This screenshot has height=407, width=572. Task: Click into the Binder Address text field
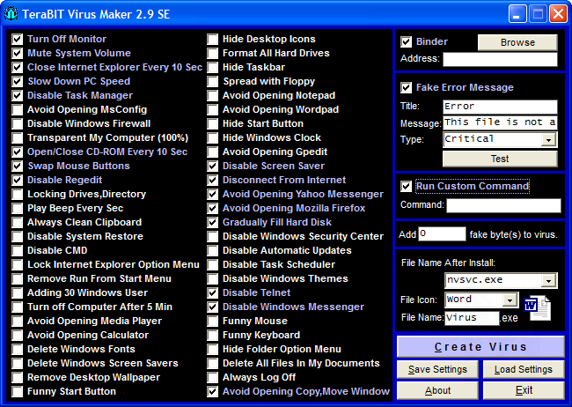pos(499,60)
